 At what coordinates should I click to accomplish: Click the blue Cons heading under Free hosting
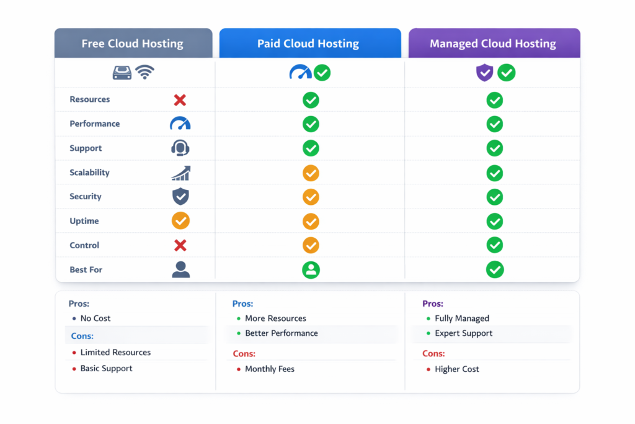coord(82,336)
